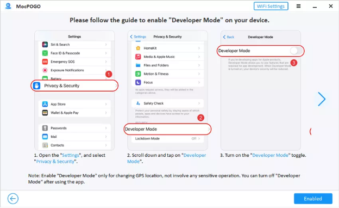
Task: Expand the Wallet & Apple Pay chevron
Action: pyautogui.click(x=106, y=113)
